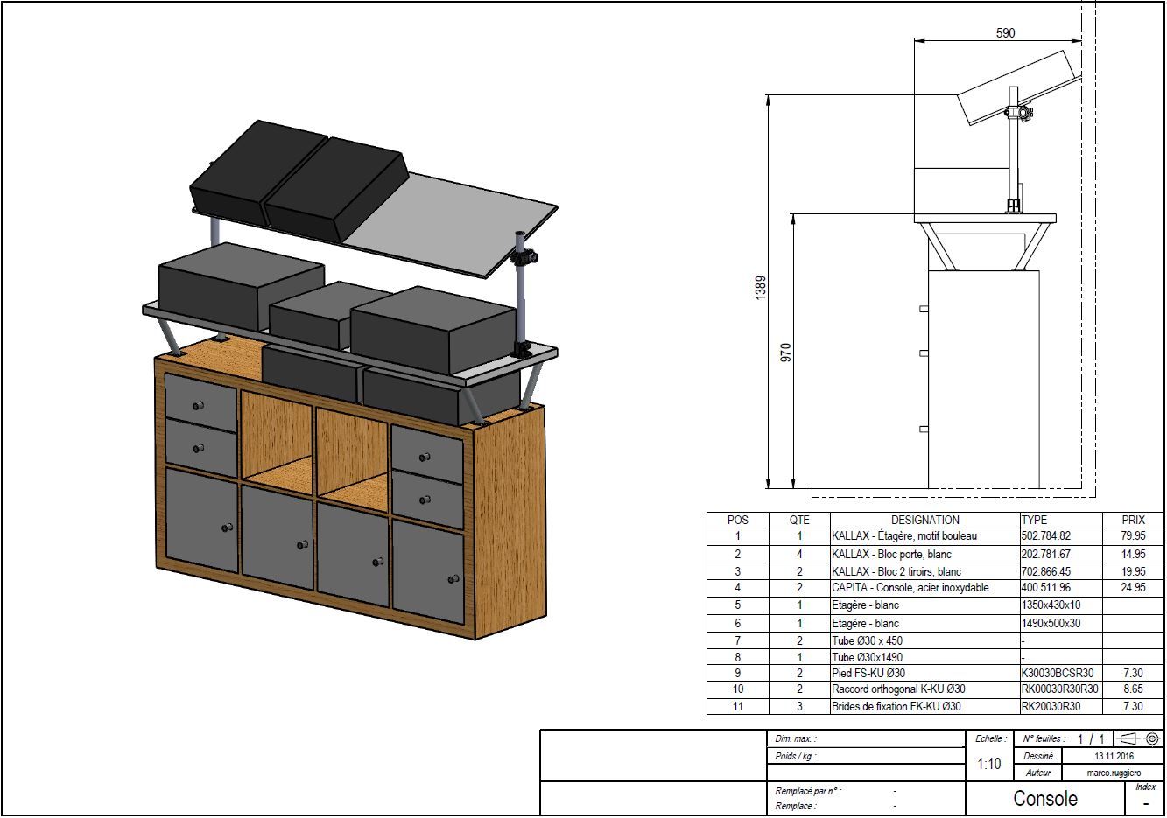Screen dimensions: 1167x818
Task: Select the 'KALLAX - Étagère, motif bouleau' row
Action: (903, 536)
